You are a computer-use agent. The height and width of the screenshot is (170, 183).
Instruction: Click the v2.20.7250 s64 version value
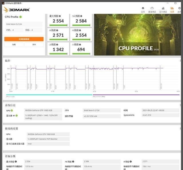(x=102, y=116)
